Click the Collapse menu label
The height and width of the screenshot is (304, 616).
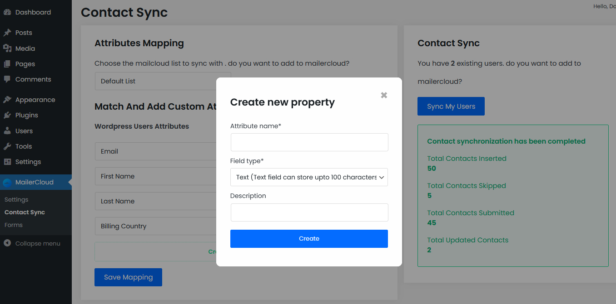[38, 243]
